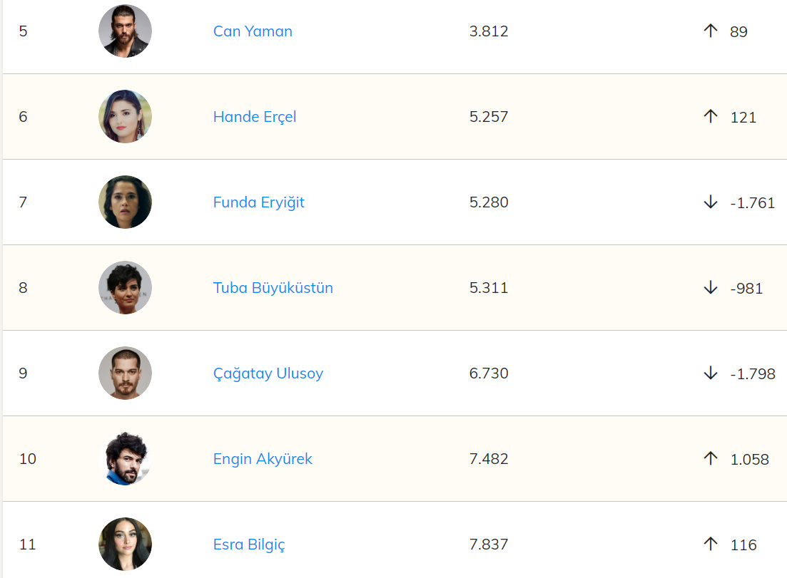The image size is (787, 578).
Task: Click the up arrow next to 121
Action: 710,116
